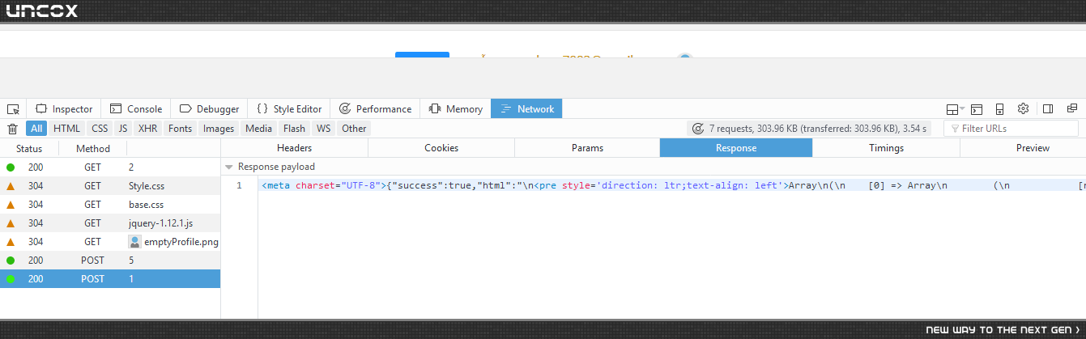Select the POST request named 5

coord(110,261)
